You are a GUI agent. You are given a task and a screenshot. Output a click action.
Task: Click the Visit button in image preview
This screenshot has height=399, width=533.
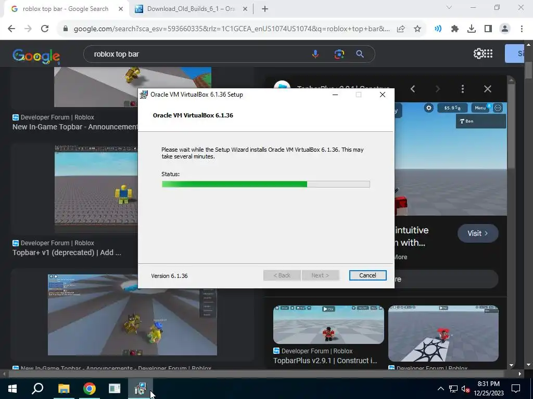pyautogui.click(x=478, y=233)
